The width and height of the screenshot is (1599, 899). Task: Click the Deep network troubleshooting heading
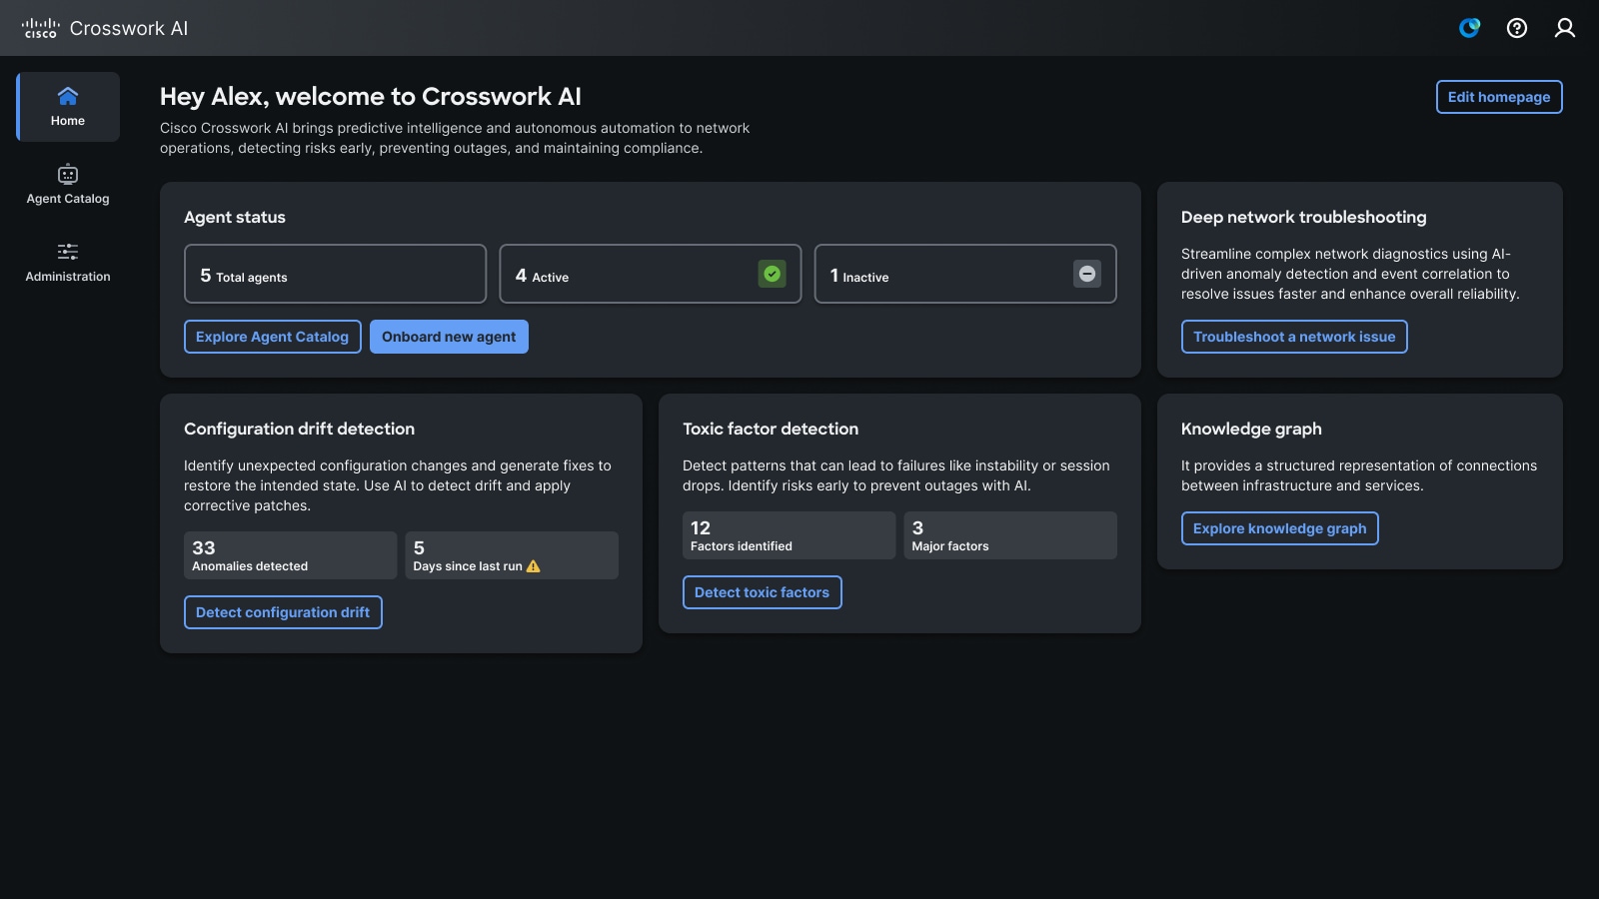pos(1303,217)
